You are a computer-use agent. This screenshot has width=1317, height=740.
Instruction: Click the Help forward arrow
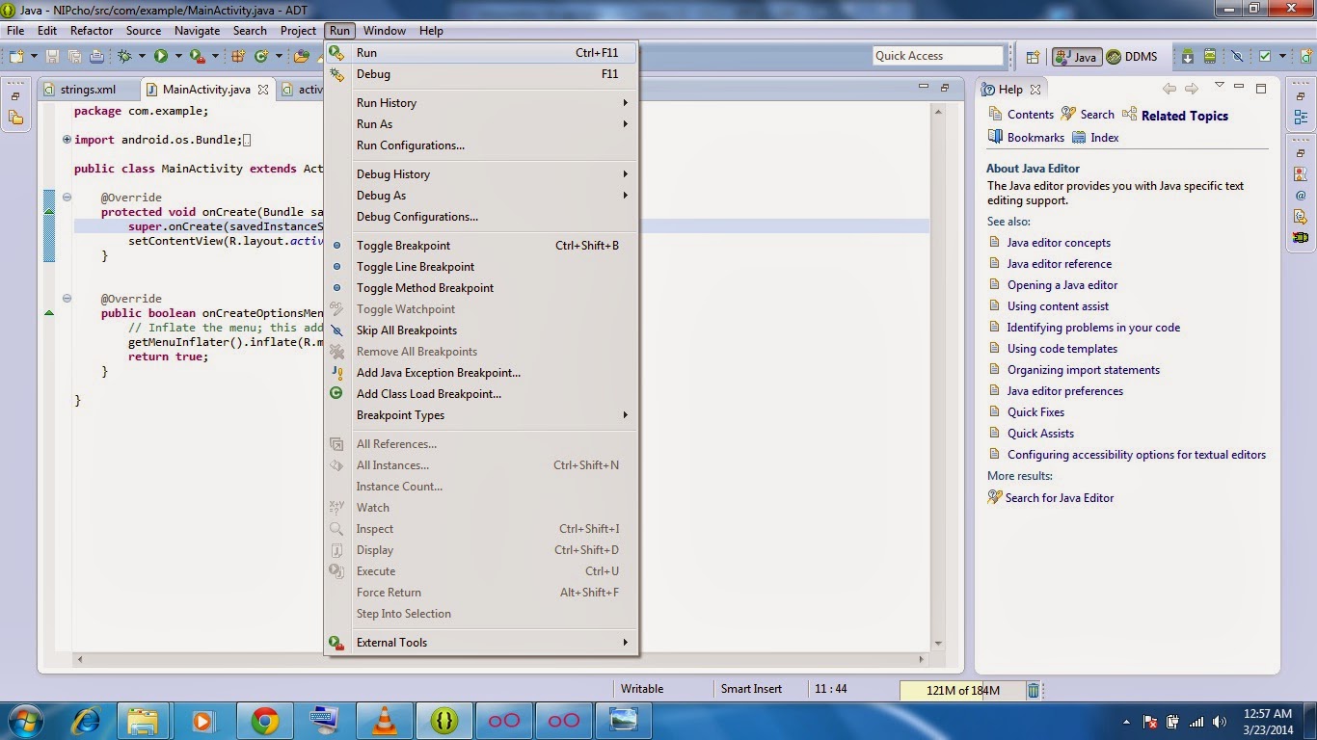[x=1192, y=89]
